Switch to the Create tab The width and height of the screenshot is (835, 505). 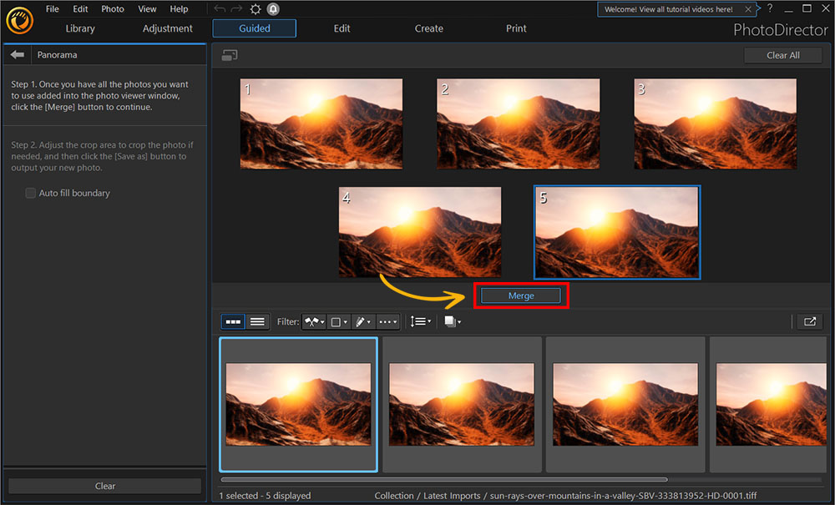[428, 28]
